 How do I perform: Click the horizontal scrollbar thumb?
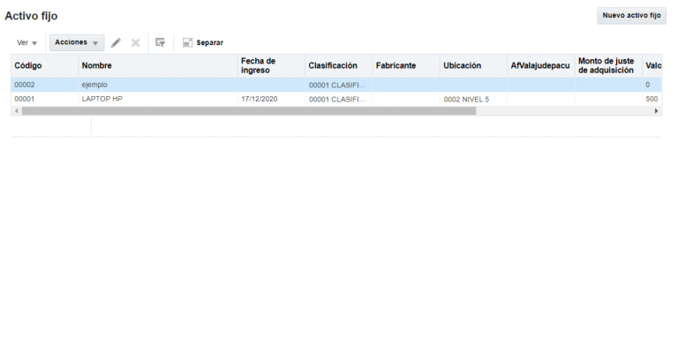click(249, 111)
